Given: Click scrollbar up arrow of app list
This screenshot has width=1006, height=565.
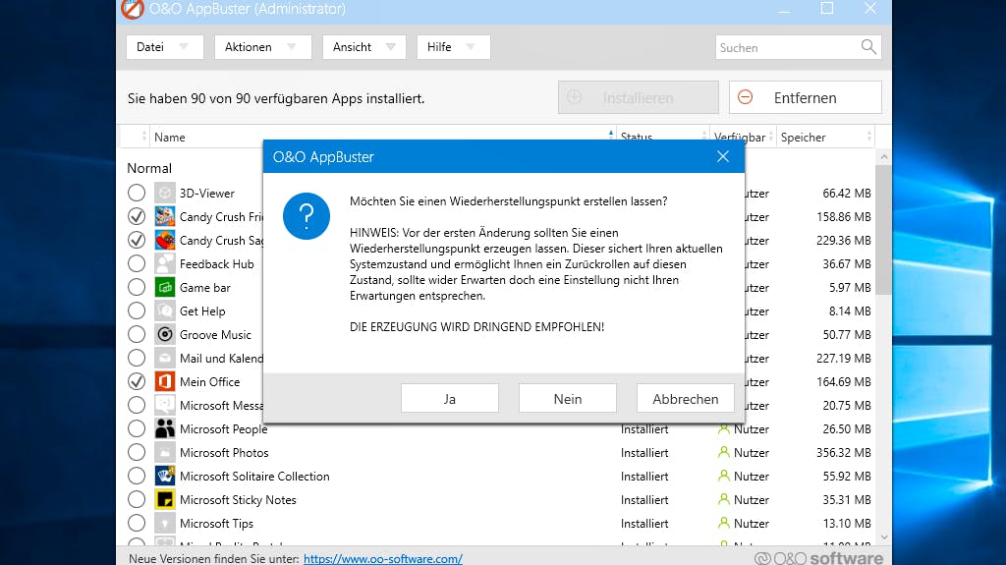Looking at the screenshot, I should tap(884, 156).
